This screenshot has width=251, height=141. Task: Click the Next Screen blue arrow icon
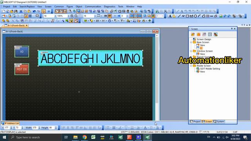pyautogui.click(x=119, y=16)
